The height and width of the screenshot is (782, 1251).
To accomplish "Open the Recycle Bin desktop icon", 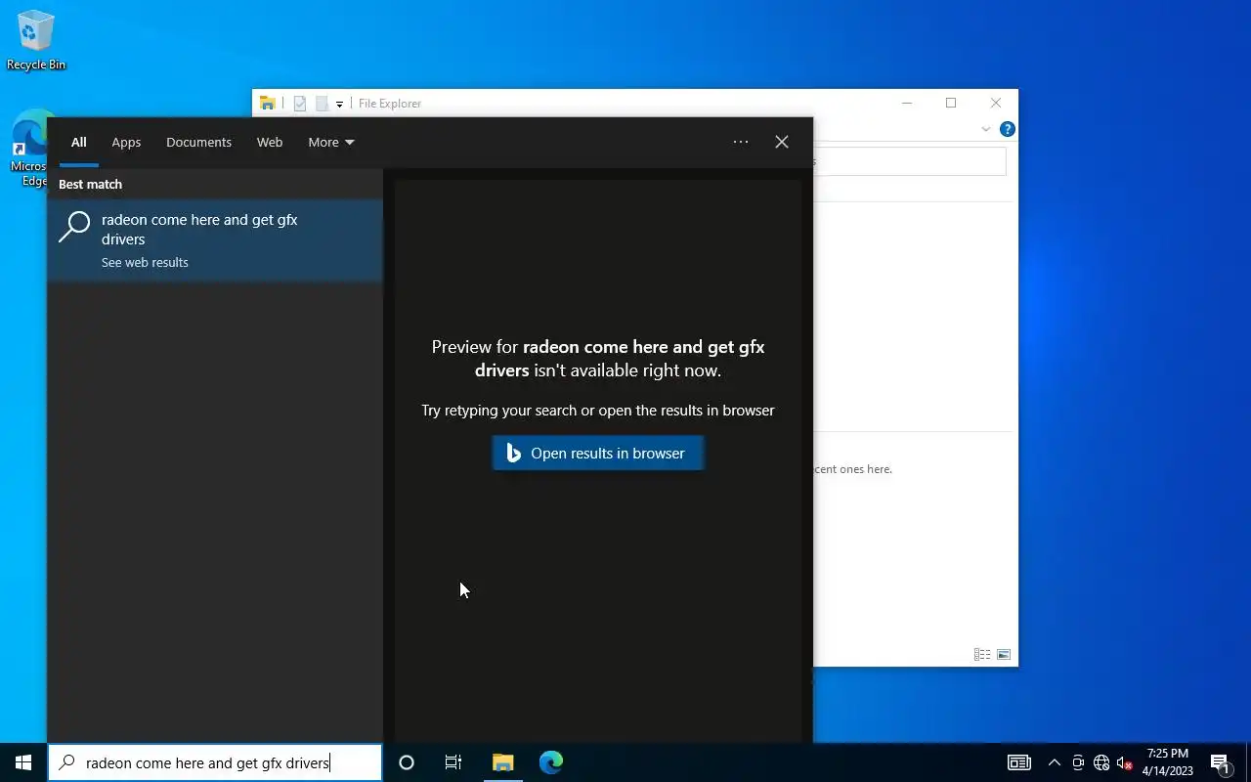I will click(36, 40).
